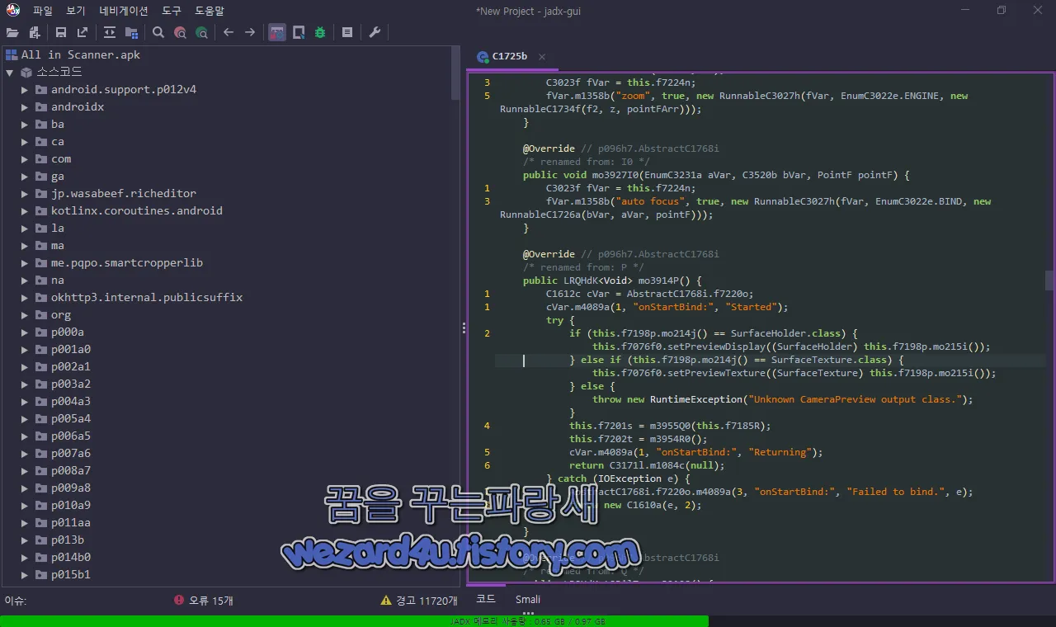Click the android.support.p012v4 folder icon
This screenshot has width=1056, height=627.
click(x=40, y=89)
